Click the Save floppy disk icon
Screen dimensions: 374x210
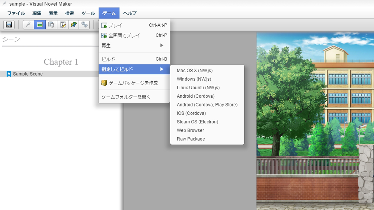tap(9, 24)
